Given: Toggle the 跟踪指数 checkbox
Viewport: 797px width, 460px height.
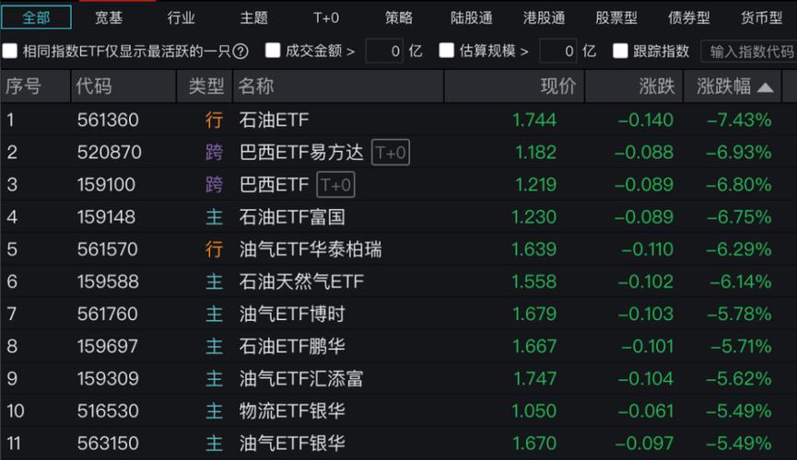Looking at the screenshot, I should (620, 52).
